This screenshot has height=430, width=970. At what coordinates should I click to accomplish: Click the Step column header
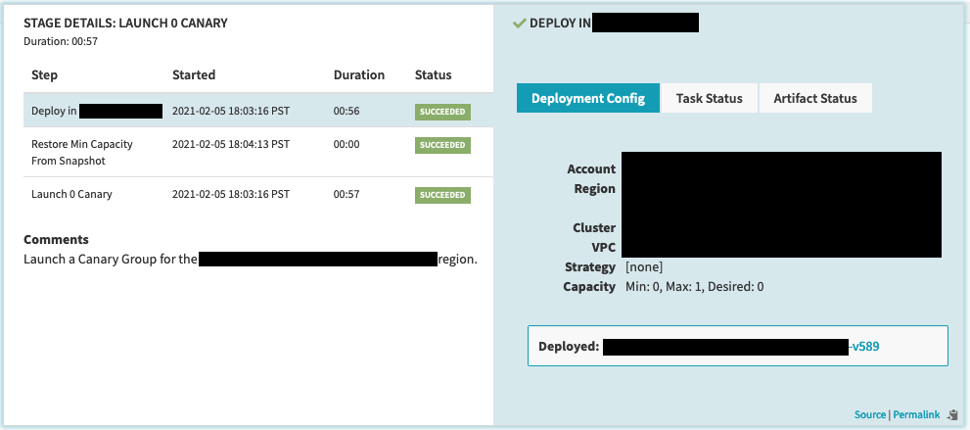[x=45, y=74]
